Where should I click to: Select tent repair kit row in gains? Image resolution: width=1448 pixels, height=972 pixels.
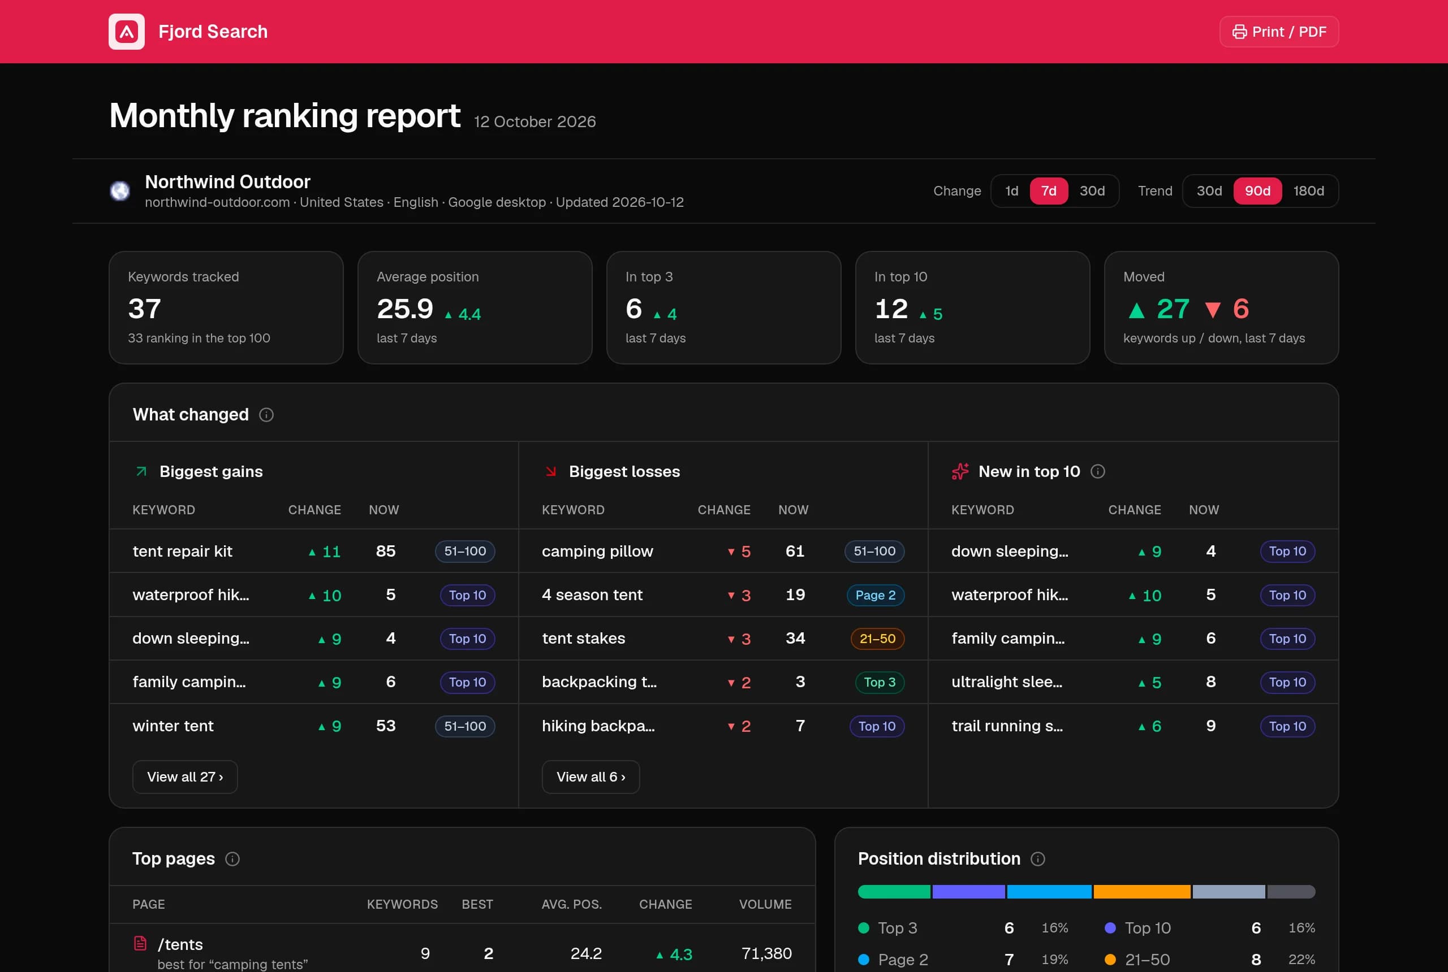[x=314, y=551]
